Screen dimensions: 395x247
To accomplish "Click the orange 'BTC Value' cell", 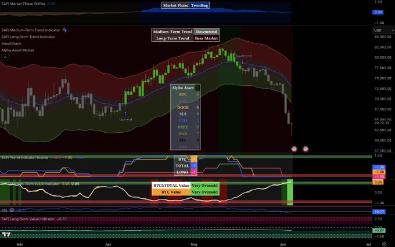I will [x=171, y=192].
